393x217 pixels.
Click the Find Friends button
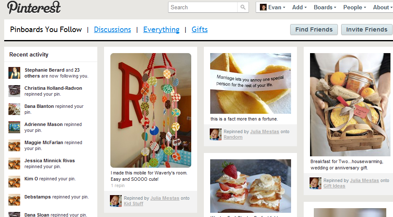pyautogui.click(x=314, y=29)
